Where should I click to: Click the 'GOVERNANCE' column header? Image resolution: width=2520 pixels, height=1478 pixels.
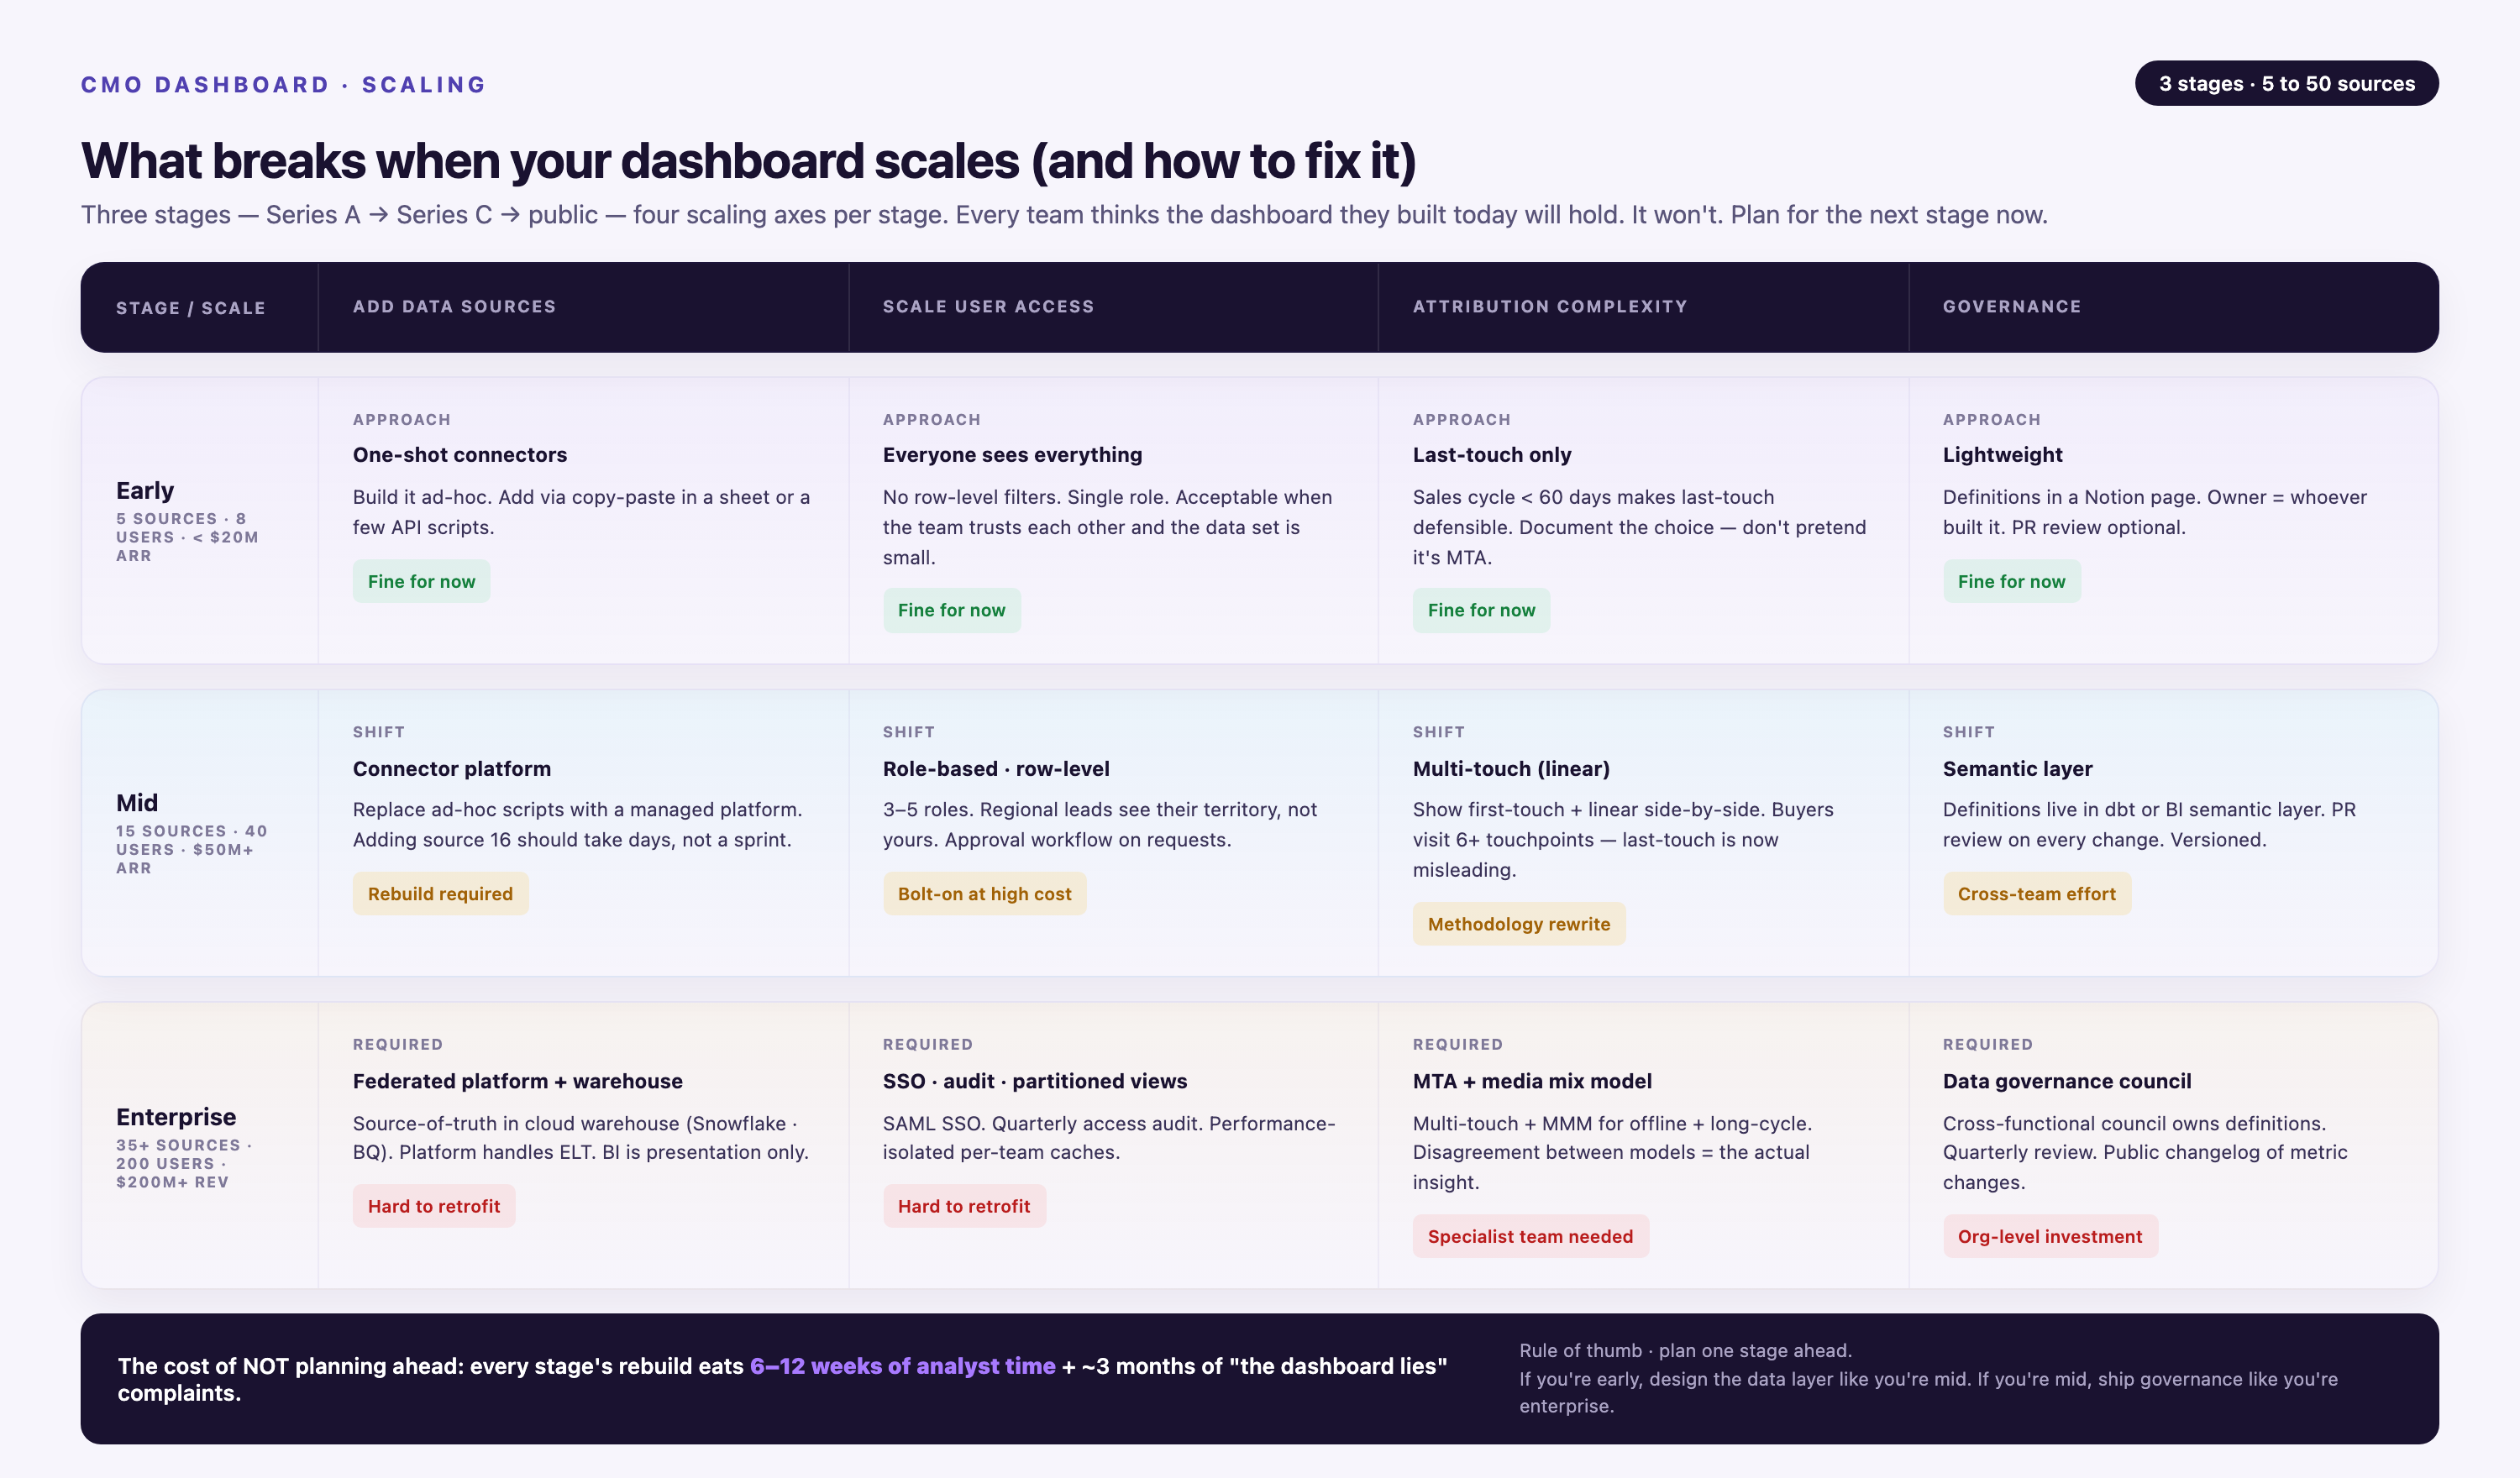tap(2011, 307)
